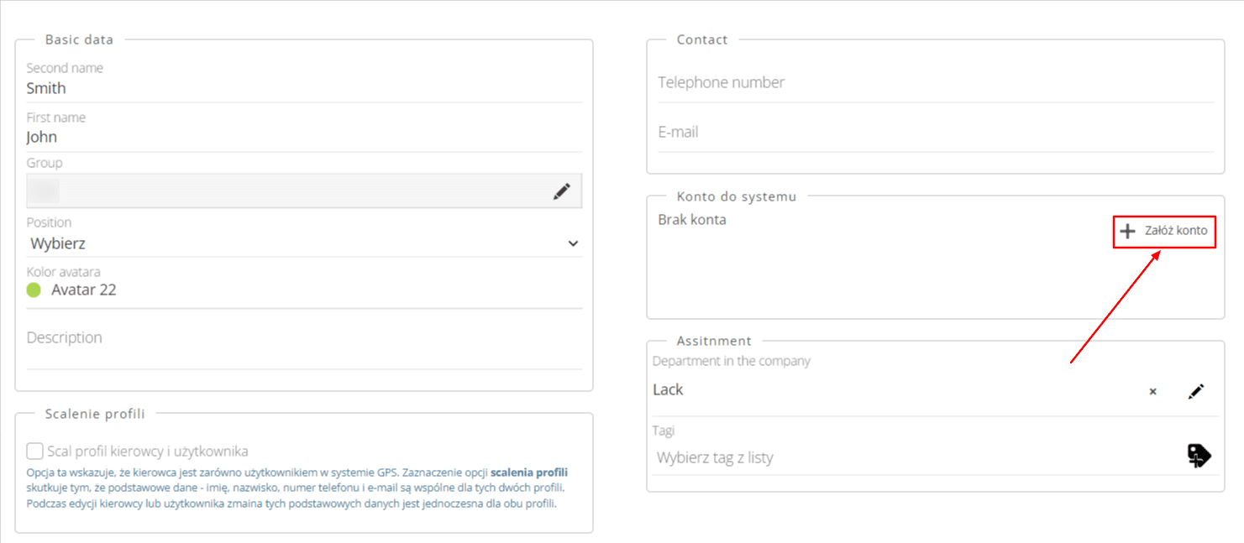Clear the Lack department with the x icon
This screenshot has height=543, width=1244.
click(1152, 391)
